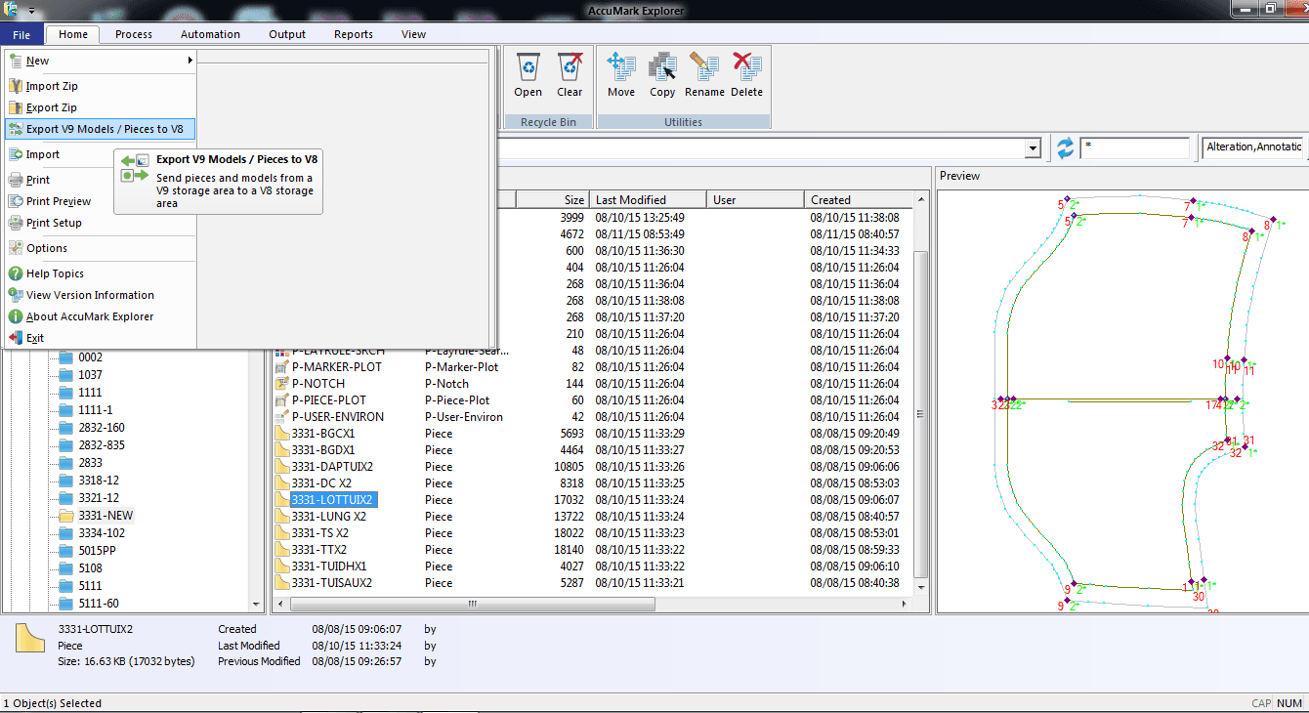
Task: Open Help Topics
Action: point(101,273)
